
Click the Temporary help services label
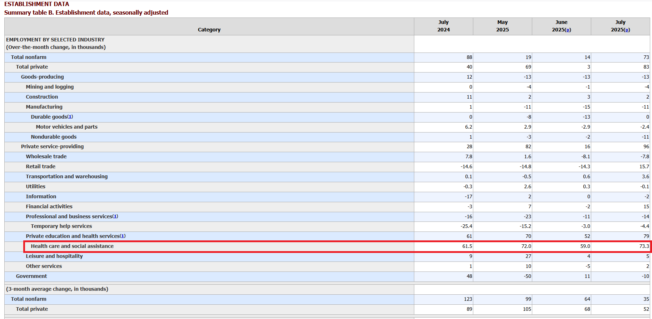pyautogui.click(x=61, y=226)
